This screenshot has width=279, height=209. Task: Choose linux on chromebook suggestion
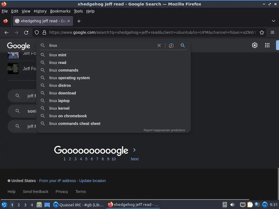tap(113, 116)
